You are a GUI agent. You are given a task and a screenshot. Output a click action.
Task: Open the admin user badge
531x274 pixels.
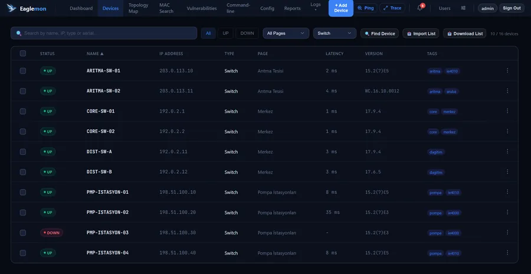[487, 8]
